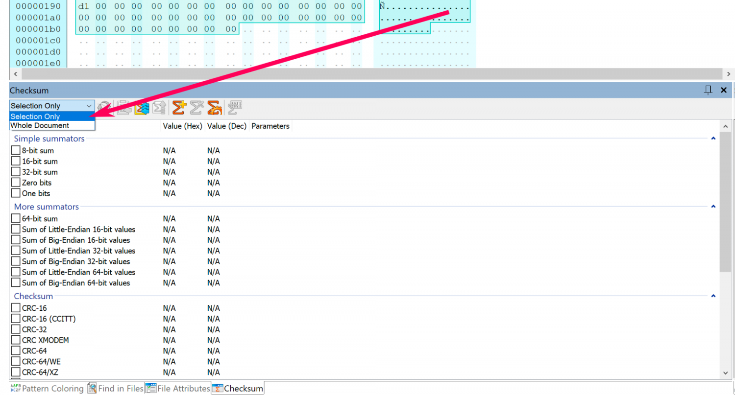Image resolution: width=735 pixels, height=395 pixels.
Task: Open the Selection Only scope combo box
Action: (x=52, y=106)
